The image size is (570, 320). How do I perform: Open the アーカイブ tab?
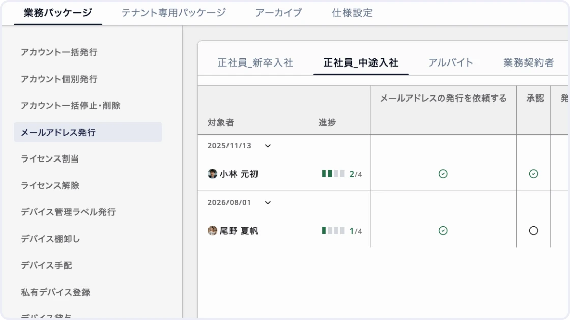point(278,13)
